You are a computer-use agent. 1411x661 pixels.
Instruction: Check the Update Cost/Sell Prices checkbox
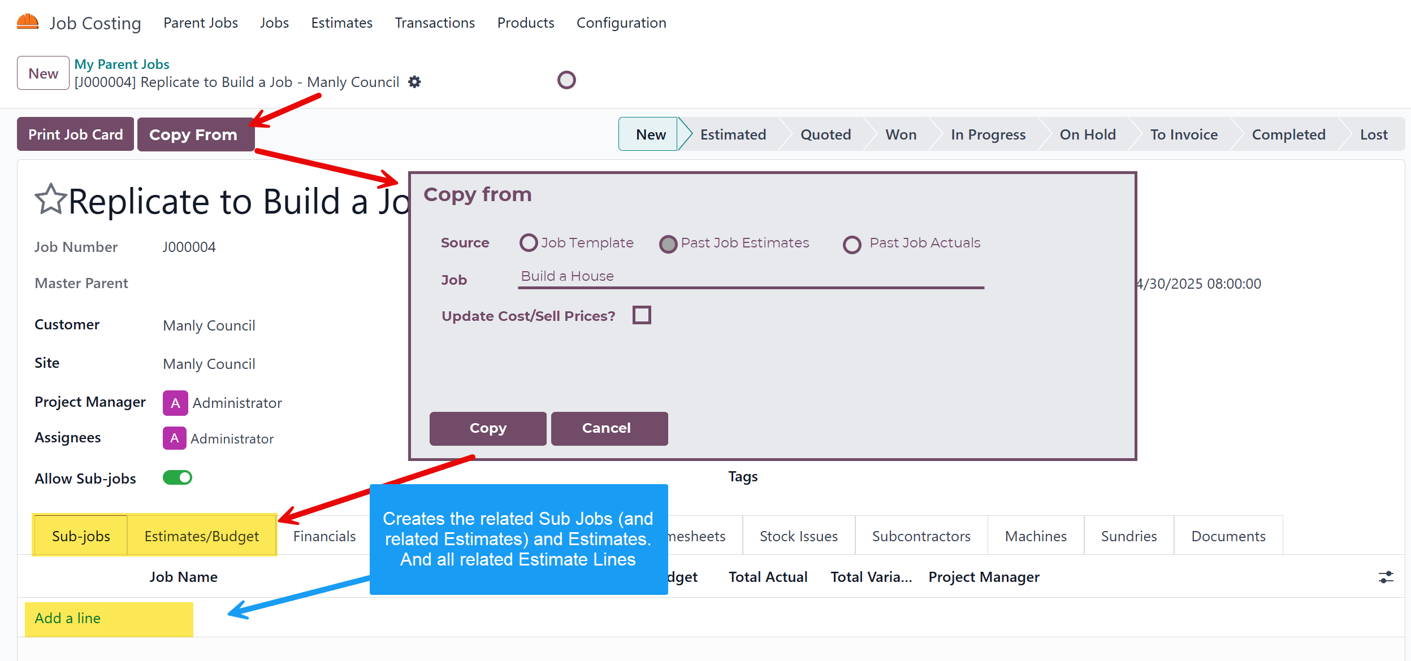pyautogui.click(x=642, y=315)
